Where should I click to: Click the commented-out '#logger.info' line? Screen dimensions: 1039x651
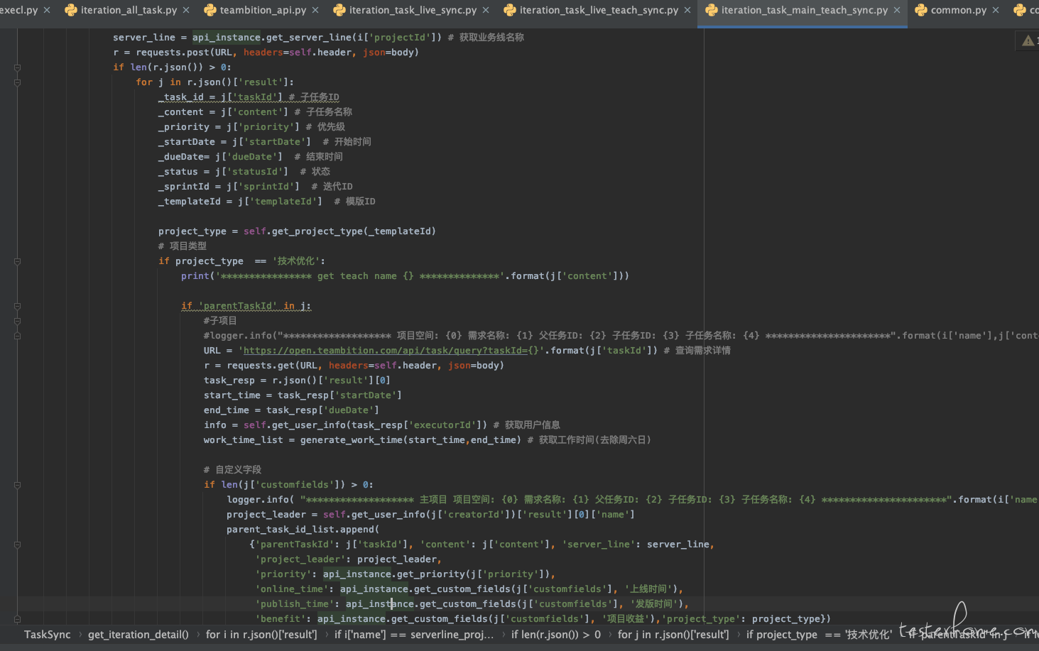point(621,336)
